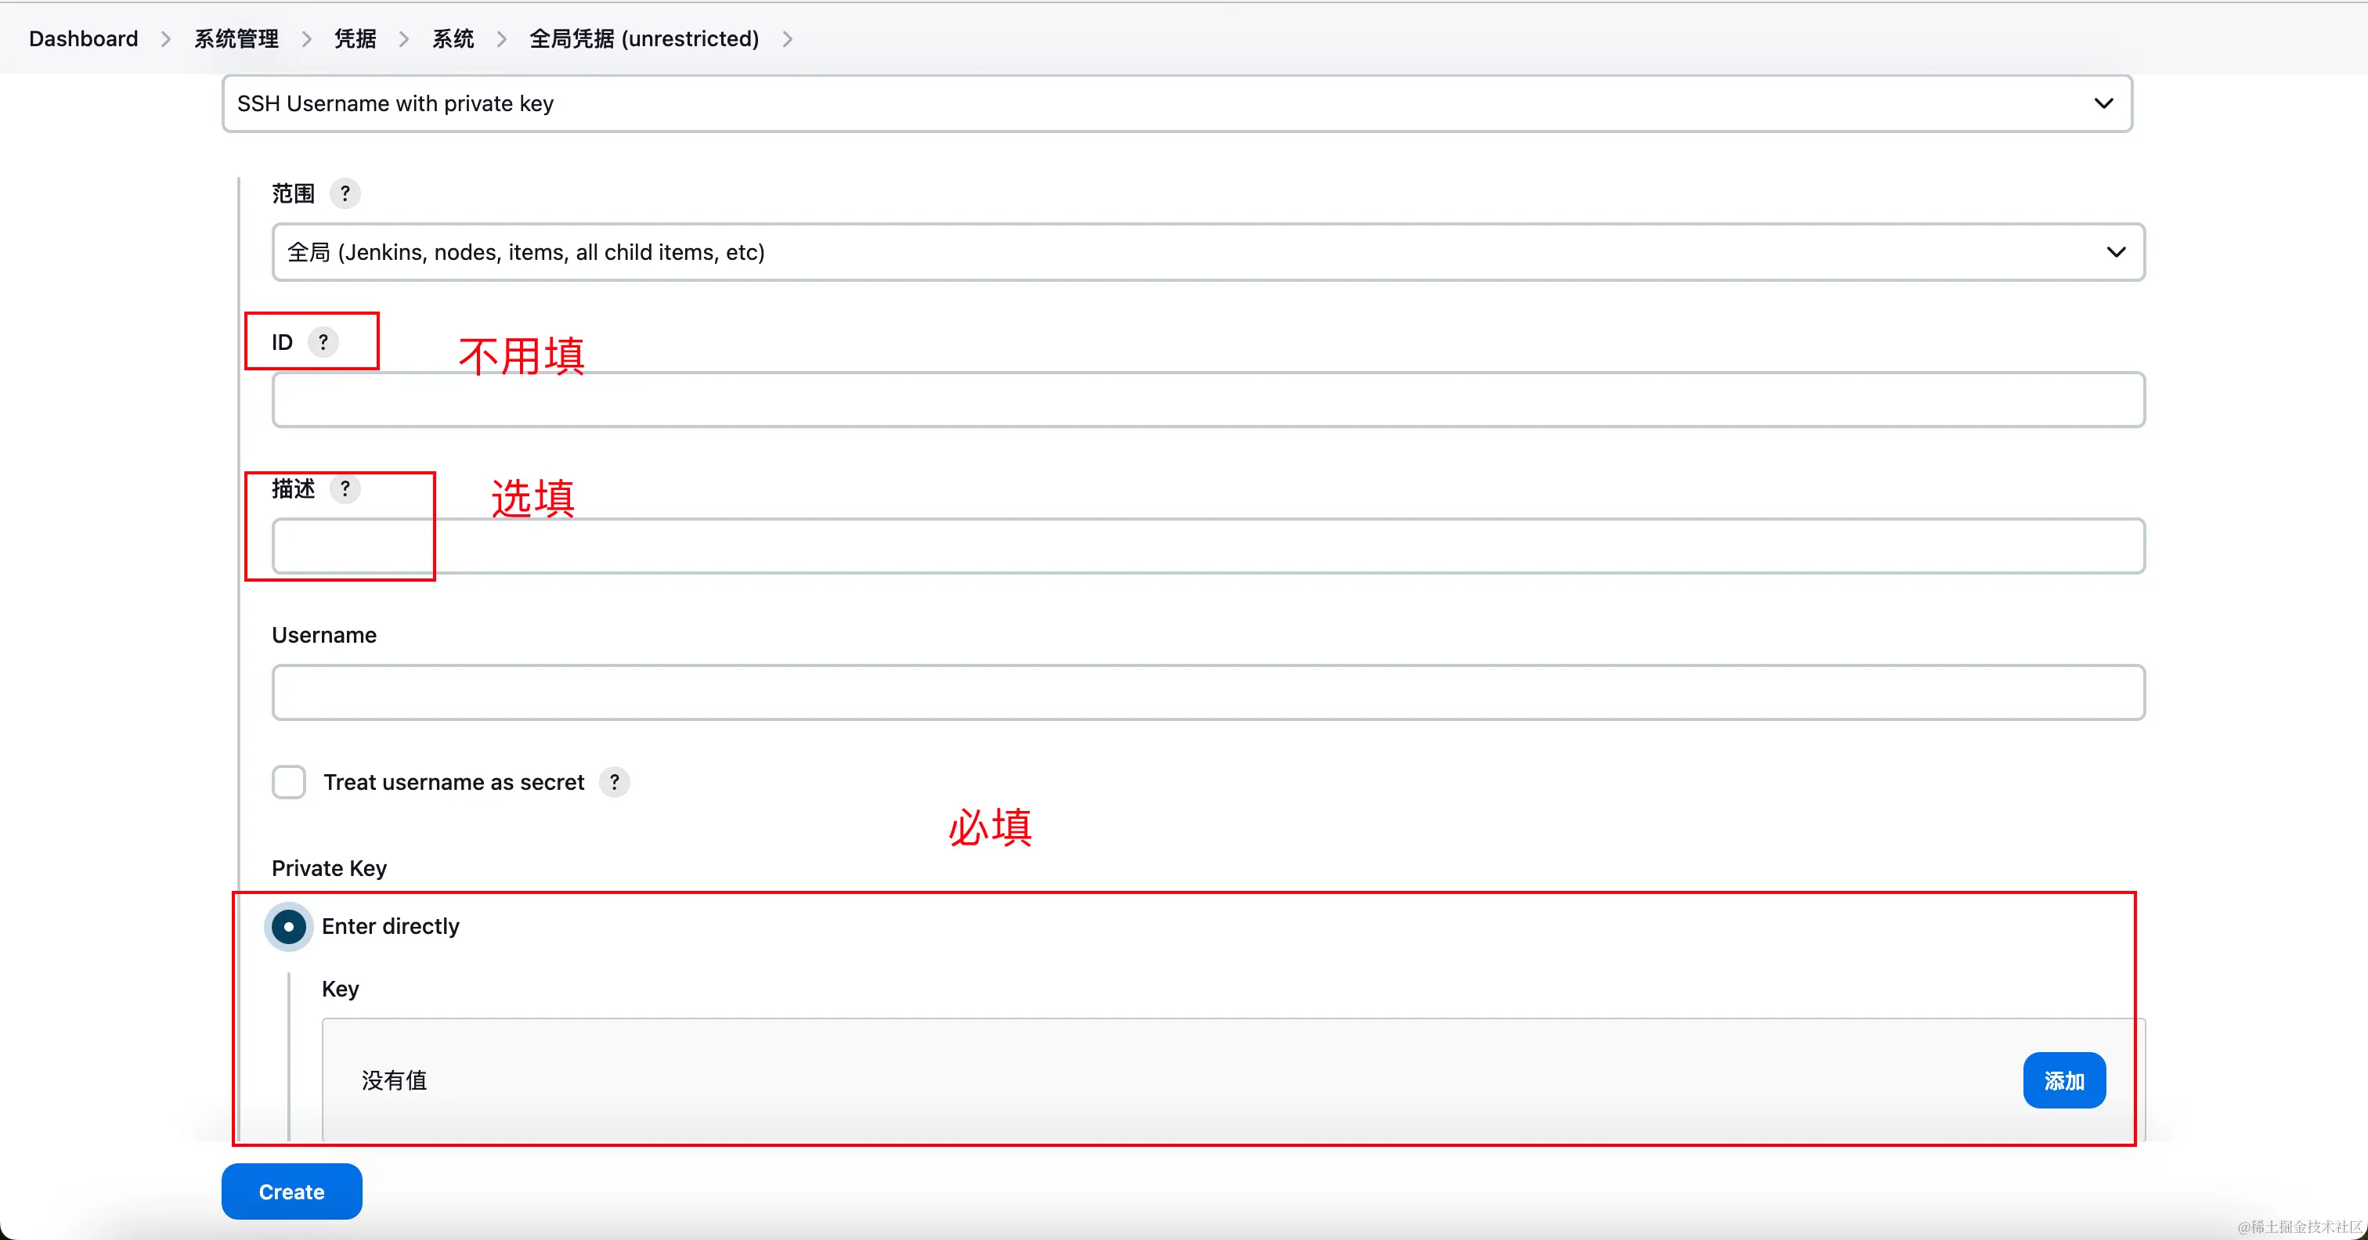Enable Treat username as secret checkbox
The height and width of the screenshot is (1240, 2368).
tap(289, 782)
